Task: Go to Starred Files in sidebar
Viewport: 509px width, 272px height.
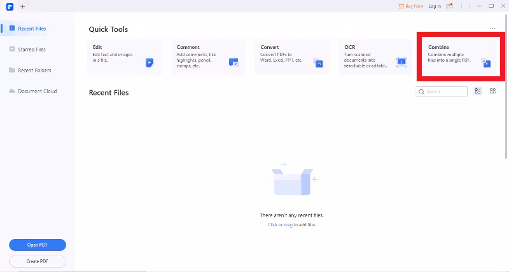Action: tap(32, 50)
